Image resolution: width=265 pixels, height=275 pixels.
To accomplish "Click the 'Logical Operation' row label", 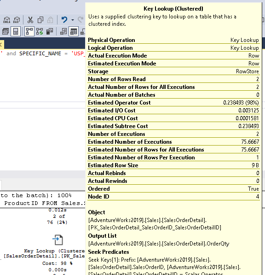I will [110, 48].
